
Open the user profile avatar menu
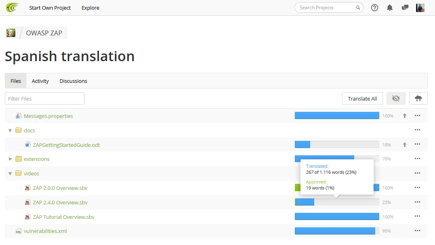(420, 8)
